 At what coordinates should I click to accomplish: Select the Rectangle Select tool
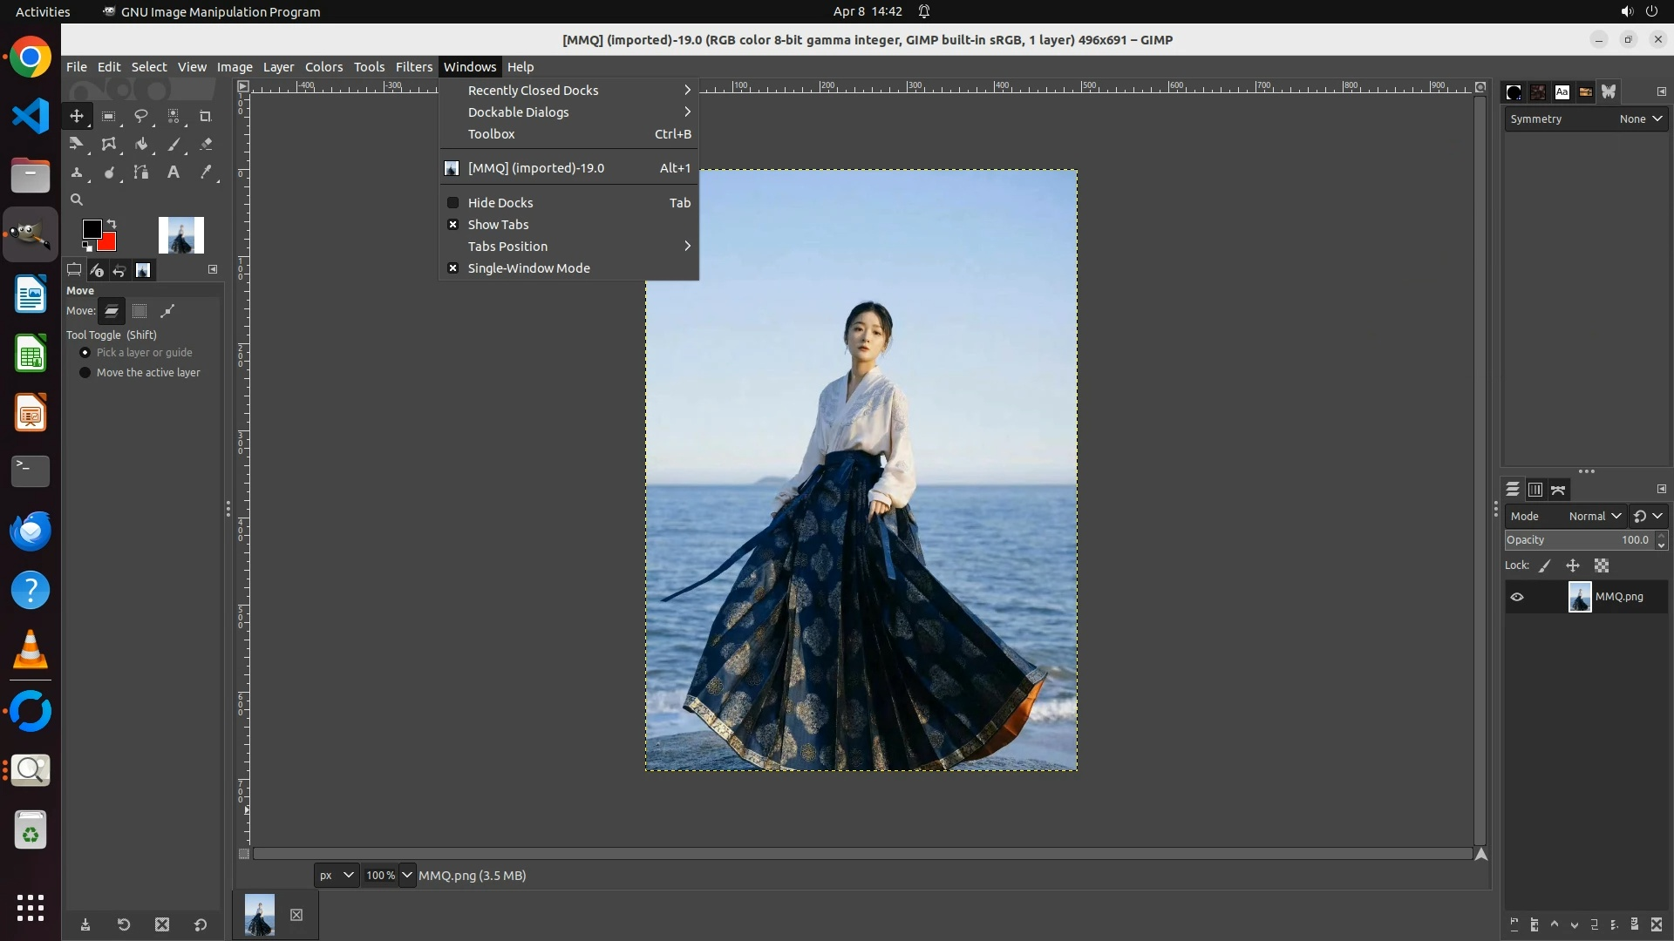pos(108,116)
